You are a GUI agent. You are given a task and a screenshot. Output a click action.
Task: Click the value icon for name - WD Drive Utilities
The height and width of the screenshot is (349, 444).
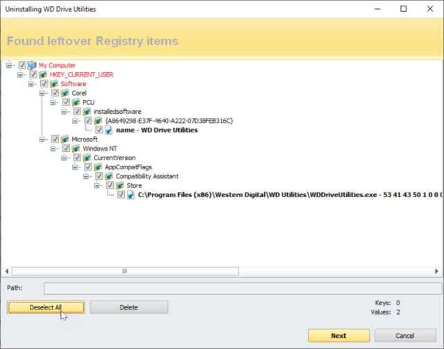tap(109, 130)
